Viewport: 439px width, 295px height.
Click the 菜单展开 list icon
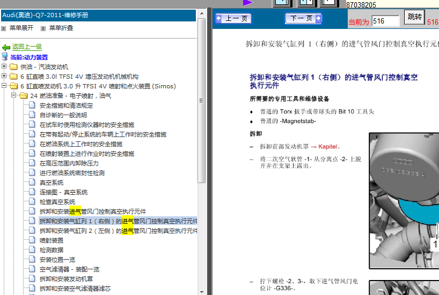click(x=4, y=28)
